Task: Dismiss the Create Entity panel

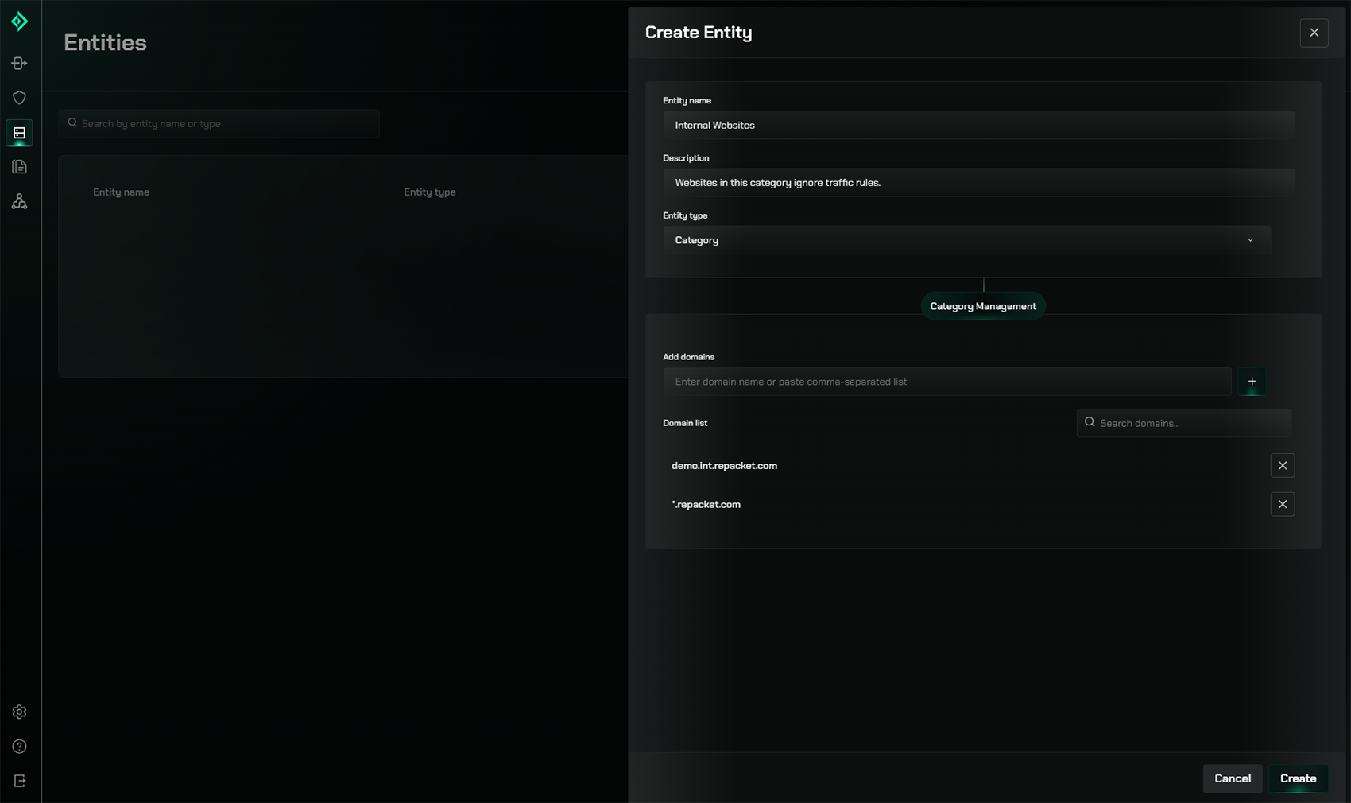Action: 1314,33
